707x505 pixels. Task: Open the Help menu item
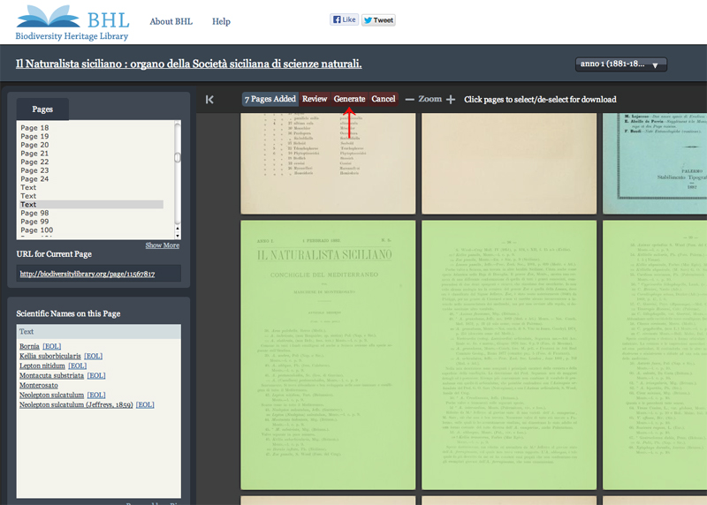click(x=221, y=21)
